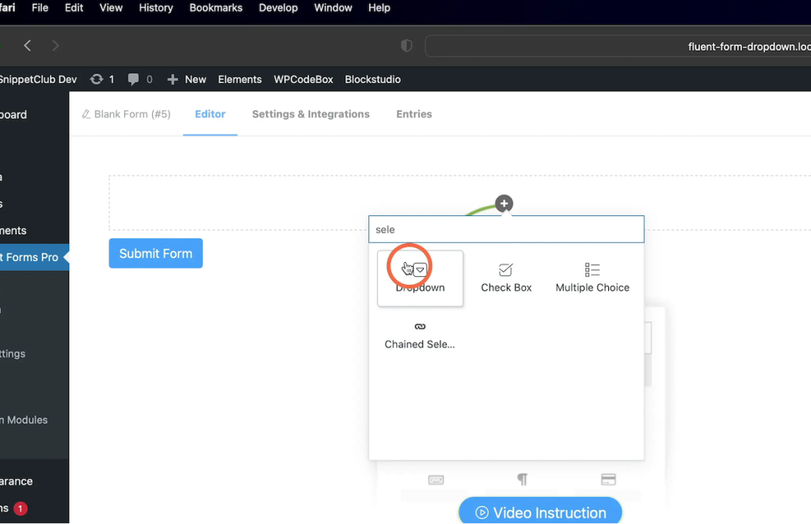Switch to the Entries tab
Viewport: 811px width, 524px height.
click(413, 114)
